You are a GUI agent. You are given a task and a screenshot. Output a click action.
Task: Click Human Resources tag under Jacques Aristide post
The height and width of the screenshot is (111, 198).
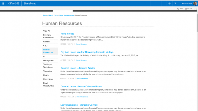tap(82, 78)
